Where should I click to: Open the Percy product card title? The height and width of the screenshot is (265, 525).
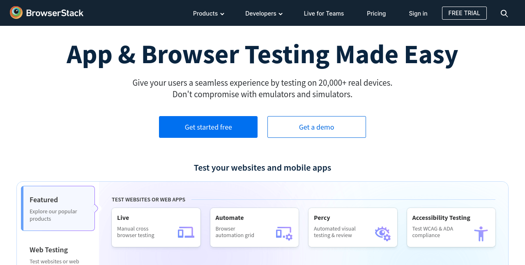[322, 218]
